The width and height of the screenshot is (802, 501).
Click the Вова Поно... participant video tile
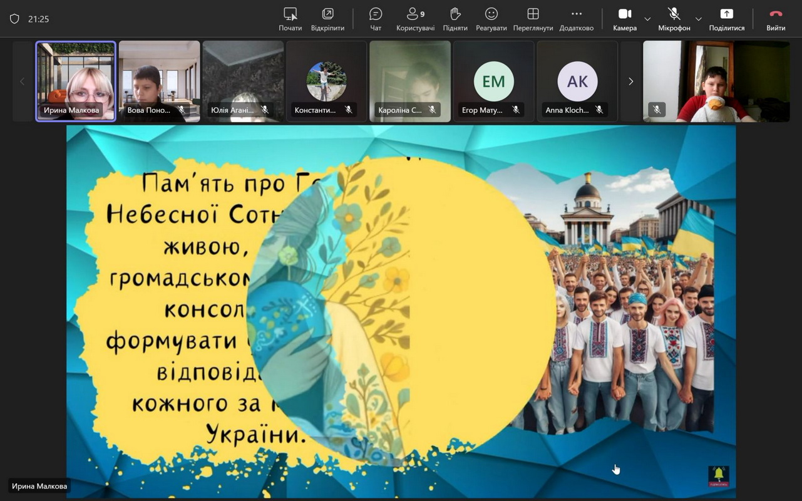coord(160,81)
